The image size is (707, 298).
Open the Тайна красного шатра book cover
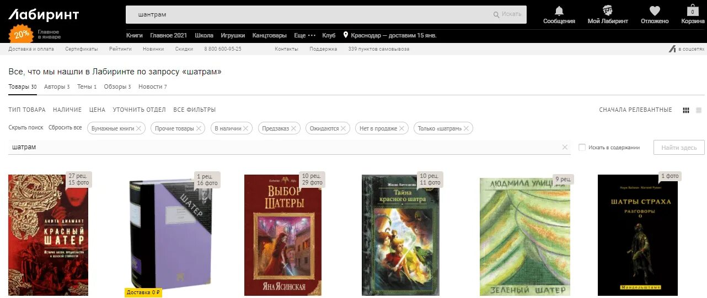click(x=400, y=235)
